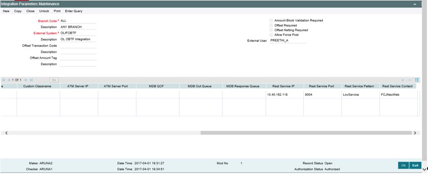Click Unlock in the toolbar
Screen dimensions: 428x175
(x=44, y=11)
